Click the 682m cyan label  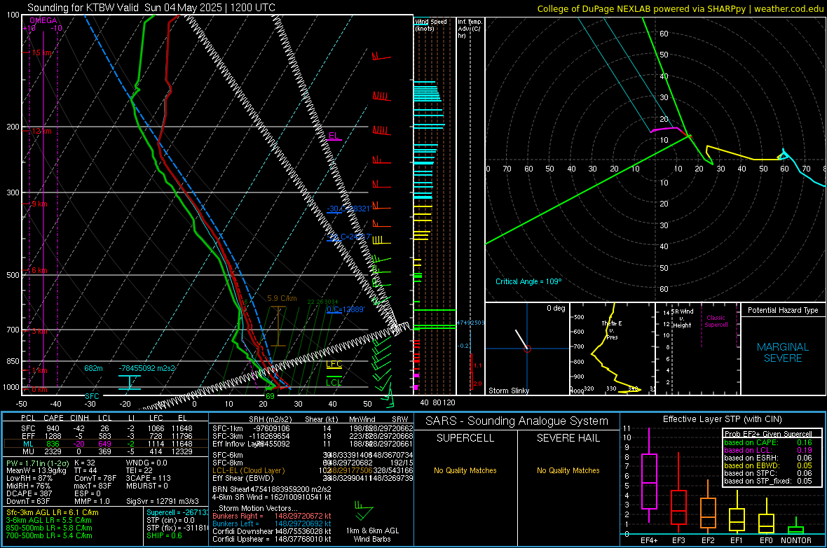(93, 368)
